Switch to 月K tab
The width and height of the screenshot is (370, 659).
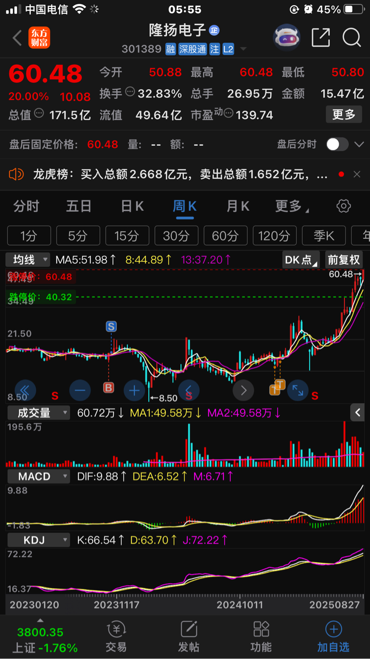(x=238, y=206)
